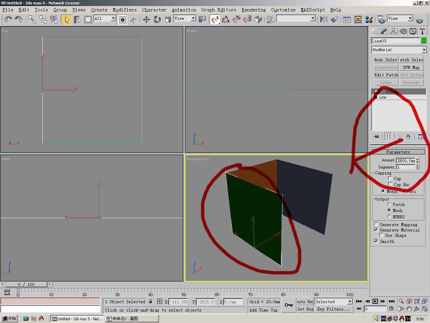Select Patch output radio button
The height and width of the screenshot is (323, 430).
pyautogui.click(x=389, y=204)
